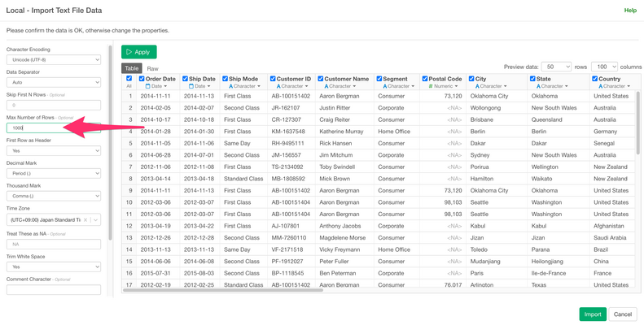Click the cell "TS-2134092"

tap(287, 167)
